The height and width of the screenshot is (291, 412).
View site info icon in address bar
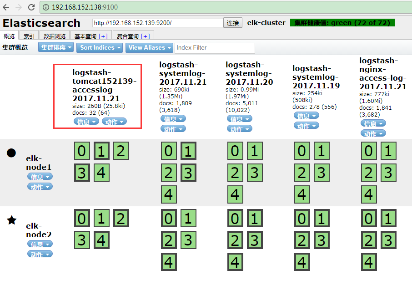click(x=46, y=7)
